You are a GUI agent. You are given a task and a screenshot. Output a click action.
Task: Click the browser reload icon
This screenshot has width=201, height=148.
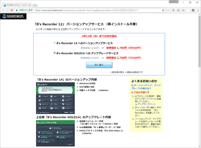pos(12,10)
